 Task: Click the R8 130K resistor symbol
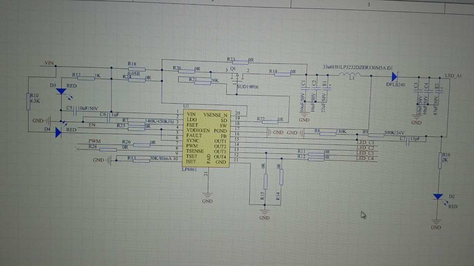328,133
